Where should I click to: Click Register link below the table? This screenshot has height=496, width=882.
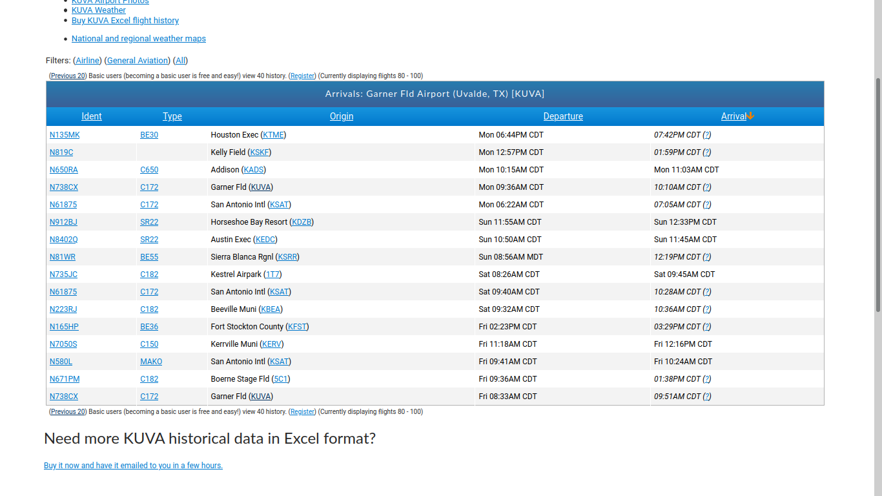302,412
